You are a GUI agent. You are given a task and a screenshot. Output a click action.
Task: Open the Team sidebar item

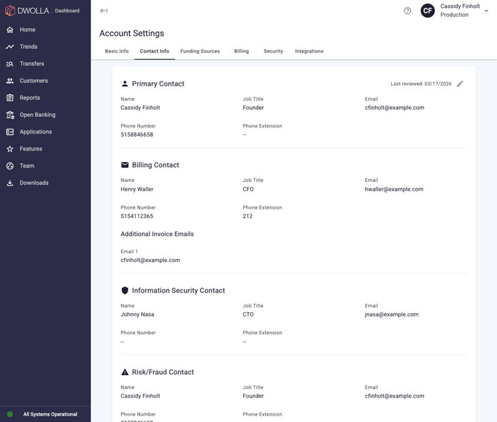click(x=27, y=166)
